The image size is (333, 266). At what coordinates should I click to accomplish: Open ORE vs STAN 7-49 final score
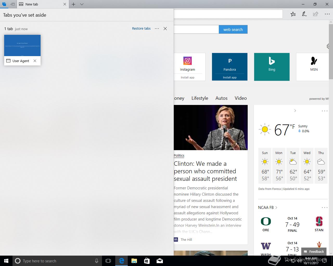tap(292, 224)
